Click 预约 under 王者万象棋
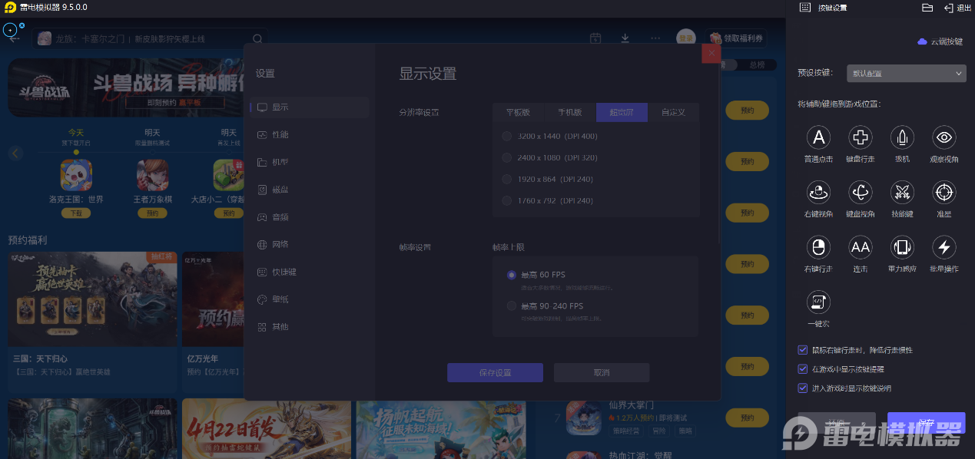The height and width of the screenshot is (459, 975). click(152, 213)
